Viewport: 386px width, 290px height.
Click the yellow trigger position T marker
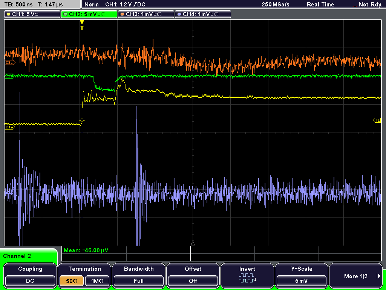coord(82,25)
